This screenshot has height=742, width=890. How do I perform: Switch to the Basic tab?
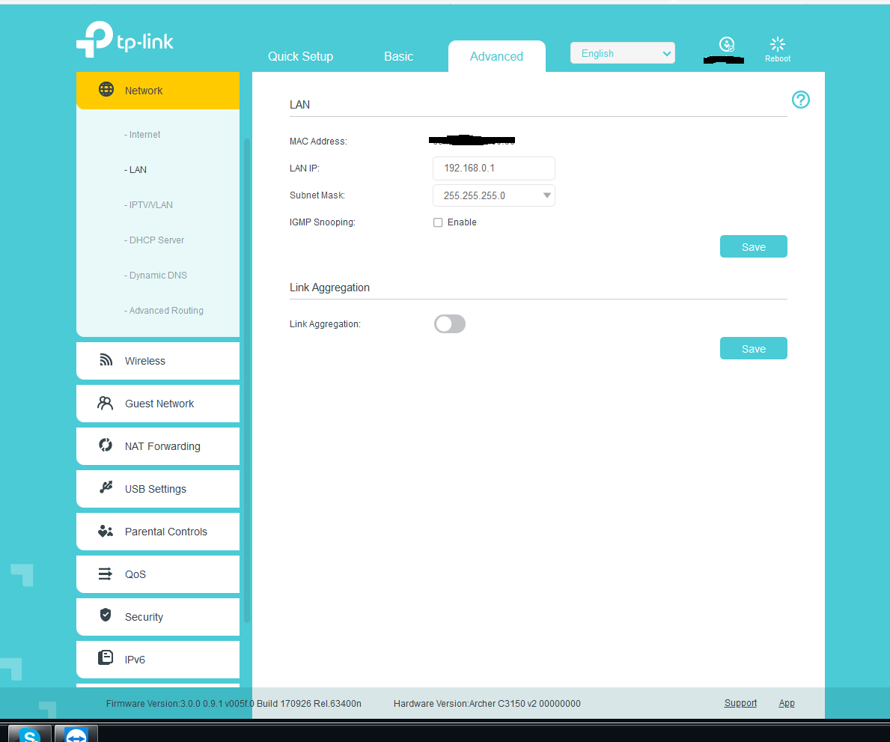click(x=398, y=56)
